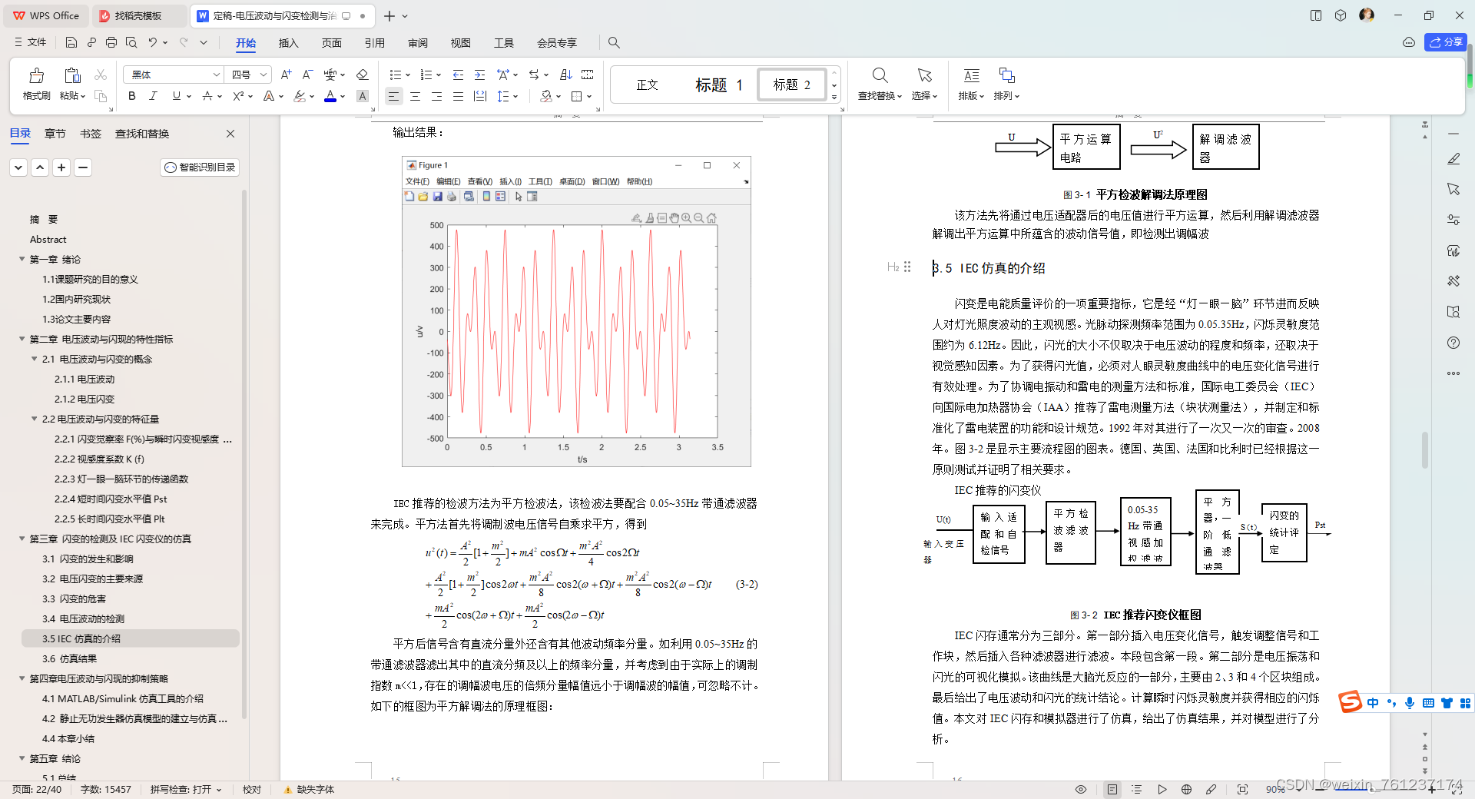This screenshot has width=1475, height=799.
Task: Expand the styles gallery more arrow
Action: coord(834,98)
